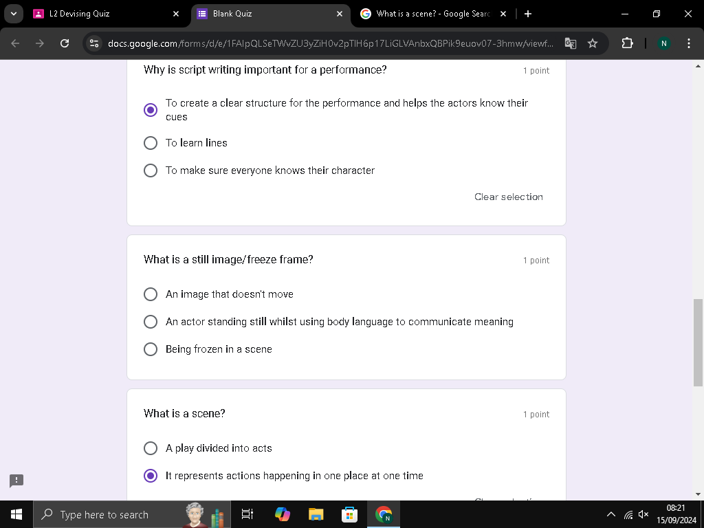Select 'An actor standing still' option

coord(151,322)
